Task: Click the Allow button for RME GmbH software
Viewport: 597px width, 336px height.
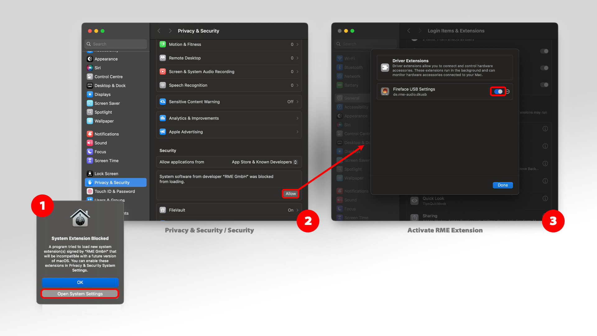Action: coord(291,194)
